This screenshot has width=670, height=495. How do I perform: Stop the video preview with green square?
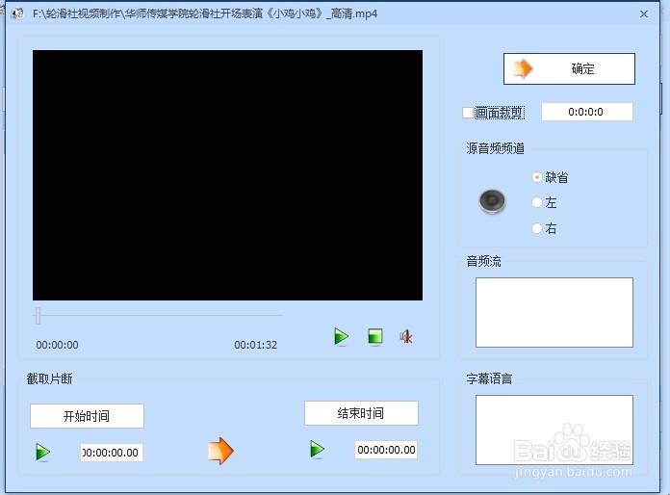375,336
